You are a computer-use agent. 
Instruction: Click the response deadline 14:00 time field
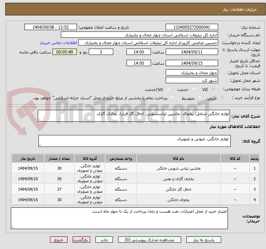(x=139, y=52)
